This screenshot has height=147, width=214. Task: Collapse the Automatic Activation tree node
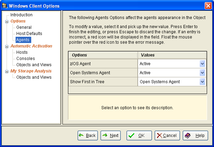click(x=6, y=46)
